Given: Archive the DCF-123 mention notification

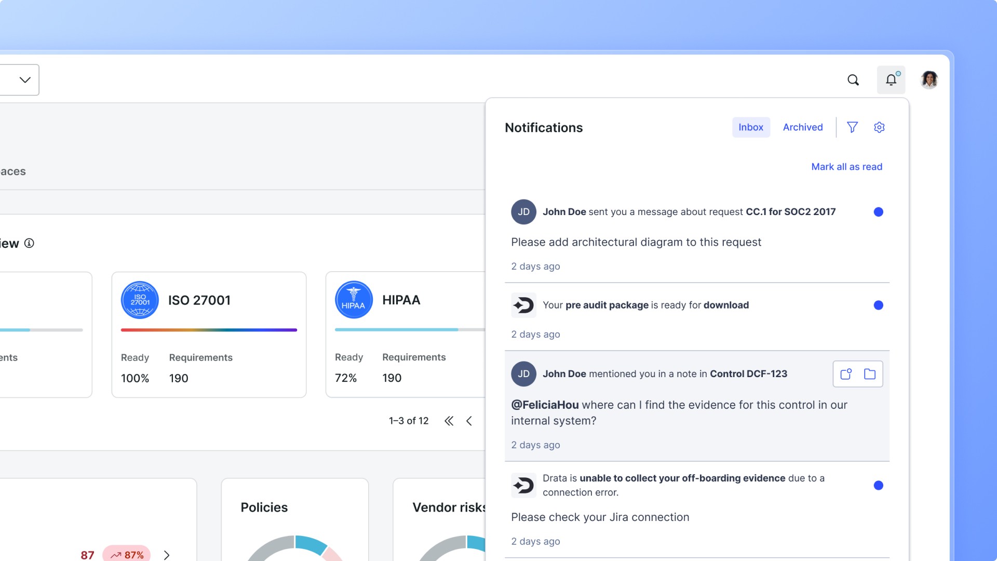Looking at the screenshot, I should (x=870, y=374).
